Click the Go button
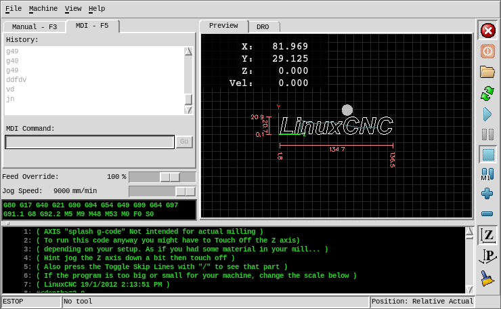The height and width of the screenshot is (309, 501). tap(184, 142)
